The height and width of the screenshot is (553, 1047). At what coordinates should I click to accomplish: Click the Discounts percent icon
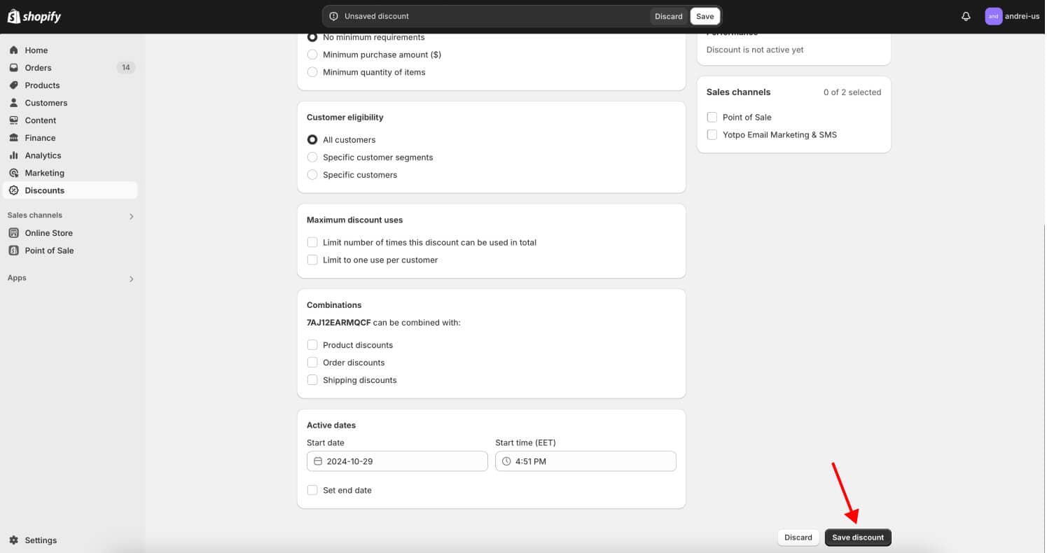[13, 190]
